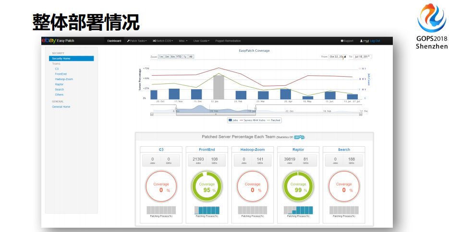Open the Search card heading

coord(344,150)
